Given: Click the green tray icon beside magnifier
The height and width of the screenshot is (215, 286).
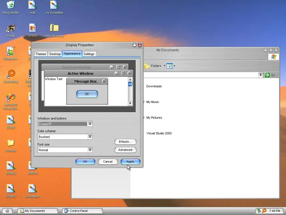Looking at the screenshot, I should pyautogui.click(x=259, y=211).
